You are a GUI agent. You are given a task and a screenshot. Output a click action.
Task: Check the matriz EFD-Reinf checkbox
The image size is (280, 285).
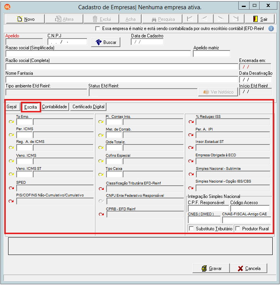click(98, 28)
